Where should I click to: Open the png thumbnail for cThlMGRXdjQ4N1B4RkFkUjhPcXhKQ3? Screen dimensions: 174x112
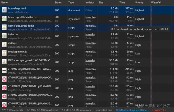4,97
